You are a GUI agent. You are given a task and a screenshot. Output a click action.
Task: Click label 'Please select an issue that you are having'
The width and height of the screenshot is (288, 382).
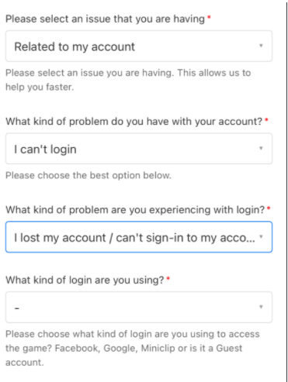(105, 19)
